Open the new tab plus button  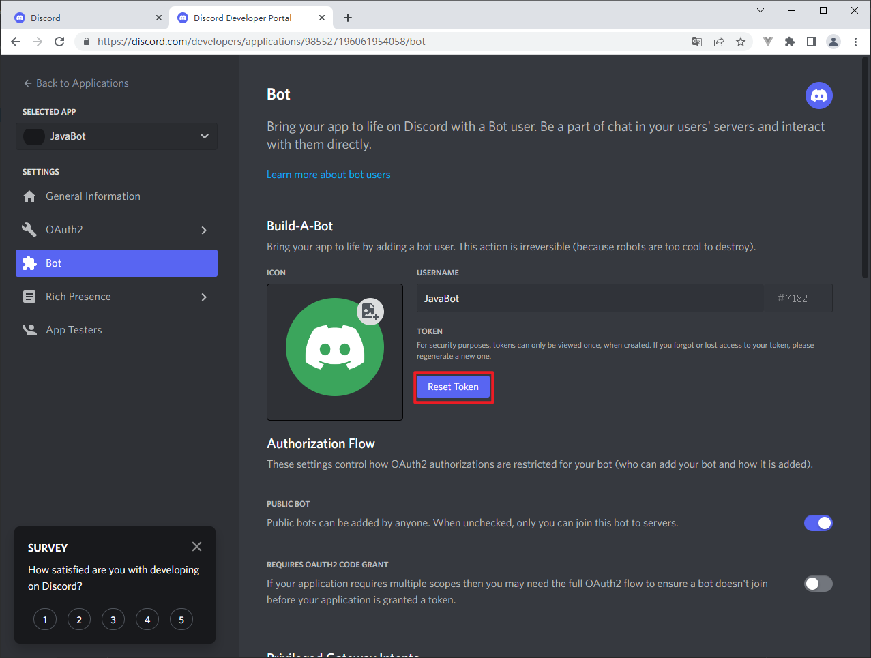(x=348, y=18)
